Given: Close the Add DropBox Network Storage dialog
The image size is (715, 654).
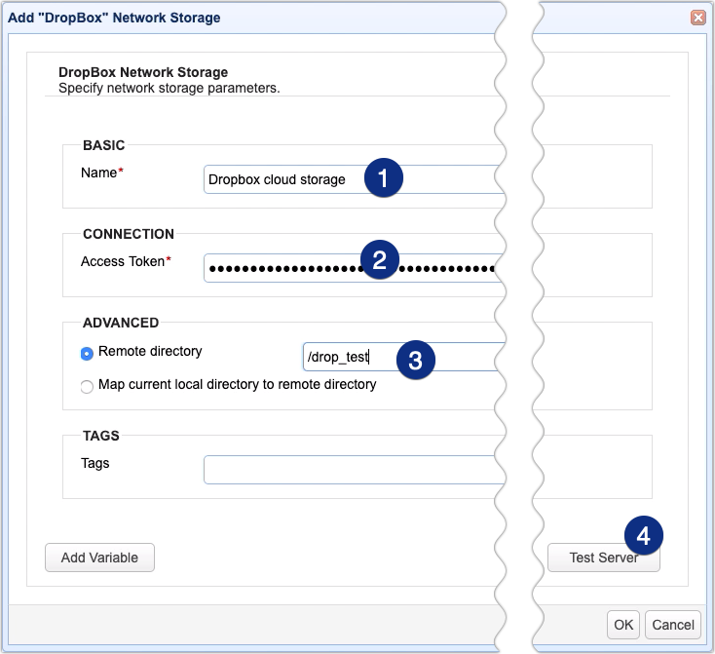Looking at the screenshot, I should pos(697,18).
